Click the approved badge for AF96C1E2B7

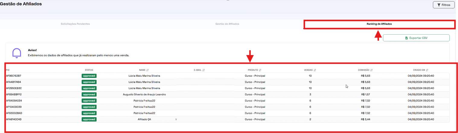(x=89, y=76)
